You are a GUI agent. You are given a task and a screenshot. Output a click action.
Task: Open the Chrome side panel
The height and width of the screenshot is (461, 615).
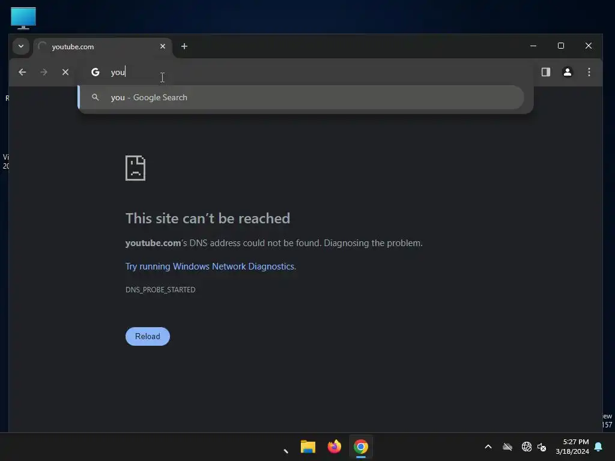click(x=545, y=72)
